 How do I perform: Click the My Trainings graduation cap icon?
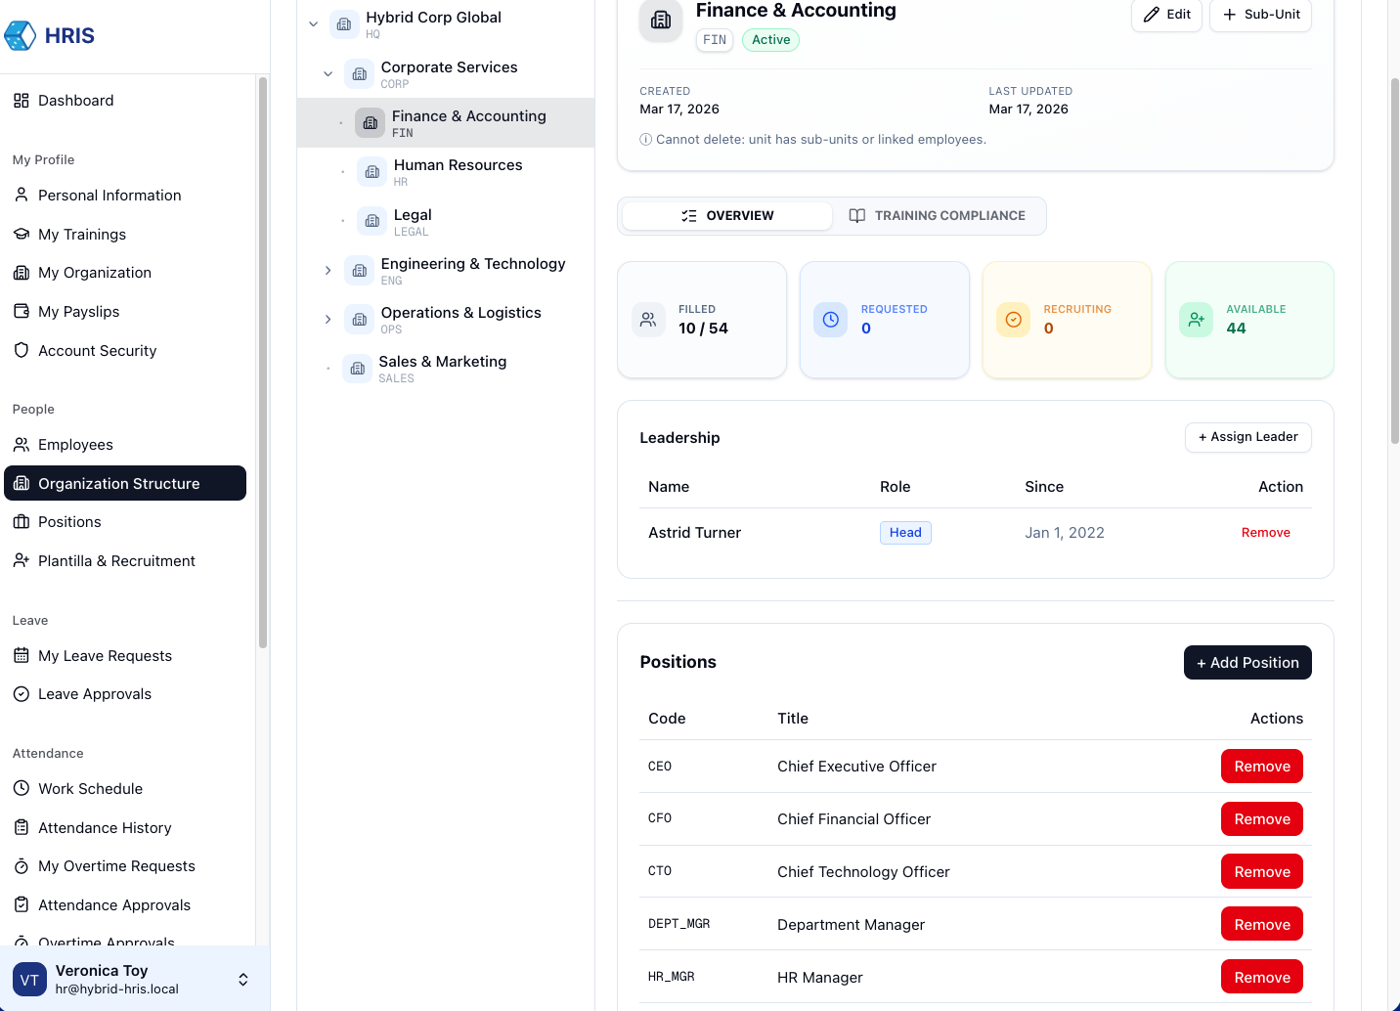tap(22, 235)
